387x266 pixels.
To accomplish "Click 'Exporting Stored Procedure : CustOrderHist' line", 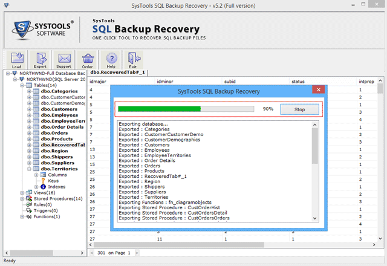I will point(169,207).
